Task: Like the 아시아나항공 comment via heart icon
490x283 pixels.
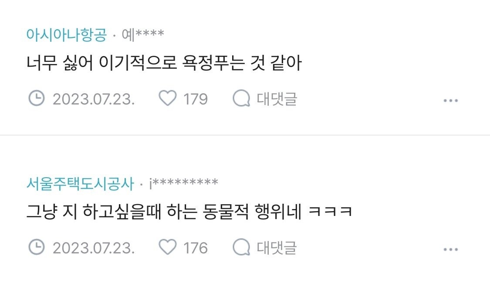Action: point(168,98)
